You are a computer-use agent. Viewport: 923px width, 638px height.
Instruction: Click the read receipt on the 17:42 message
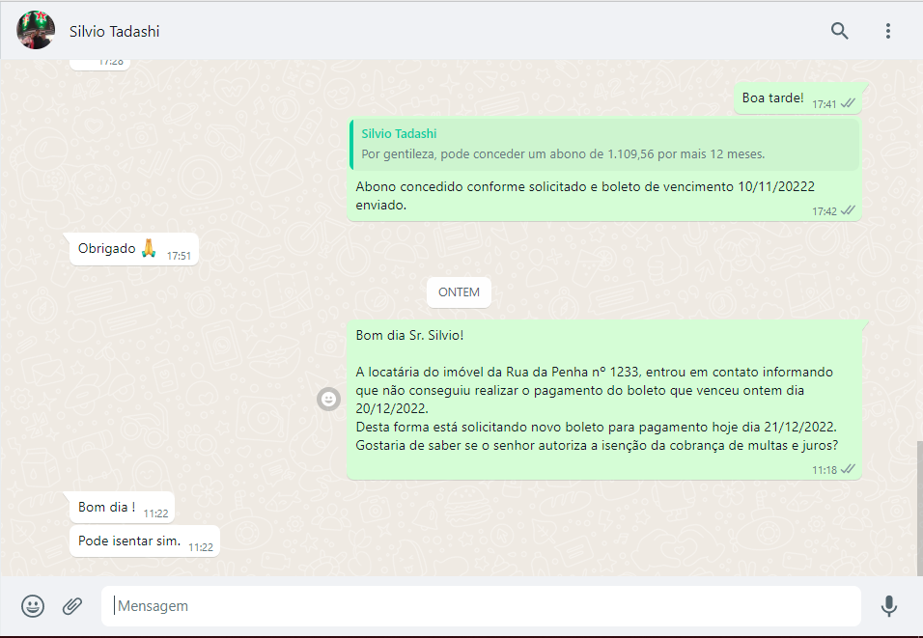tap(848, 210)
